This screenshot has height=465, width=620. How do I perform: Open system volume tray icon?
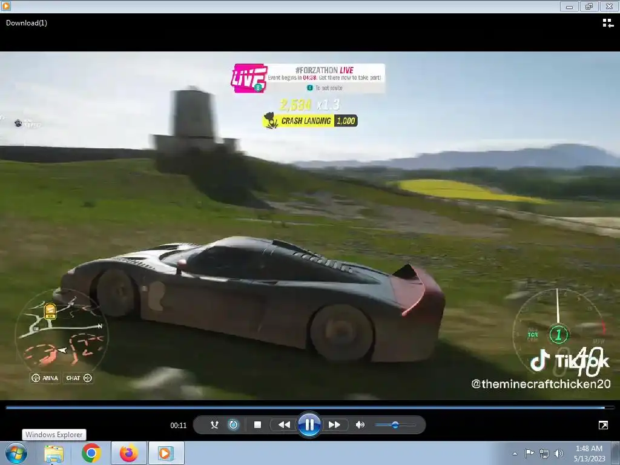[559, 453]
